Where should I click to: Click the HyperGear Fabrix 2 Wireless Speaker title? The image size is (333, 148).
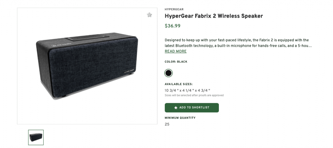[x=214, y=16]
